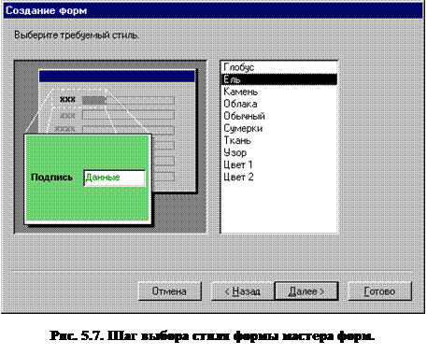This screenshot has width=427, height=355.
Task: Select the Глобус style
Action: coord(278,67)
